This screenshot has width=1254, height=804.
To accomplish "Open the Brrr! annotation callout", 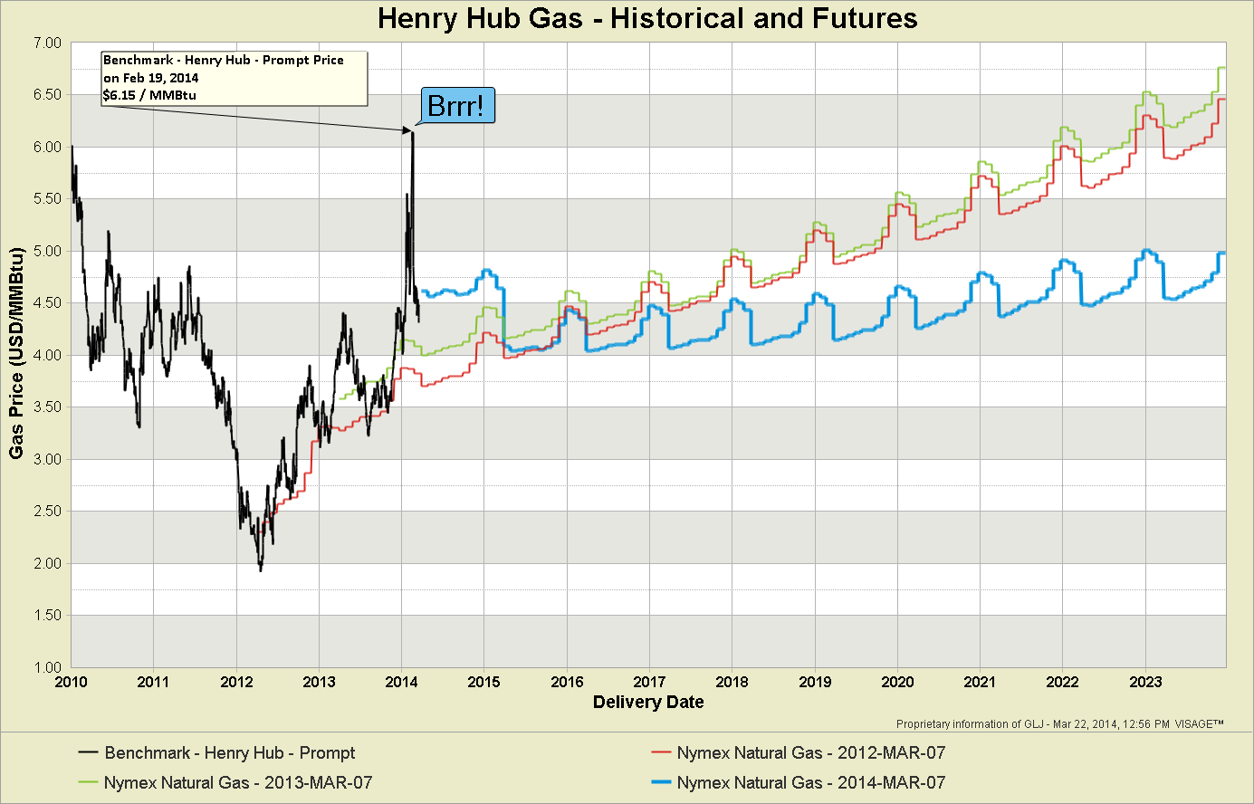I will click(x=458, y=104).
